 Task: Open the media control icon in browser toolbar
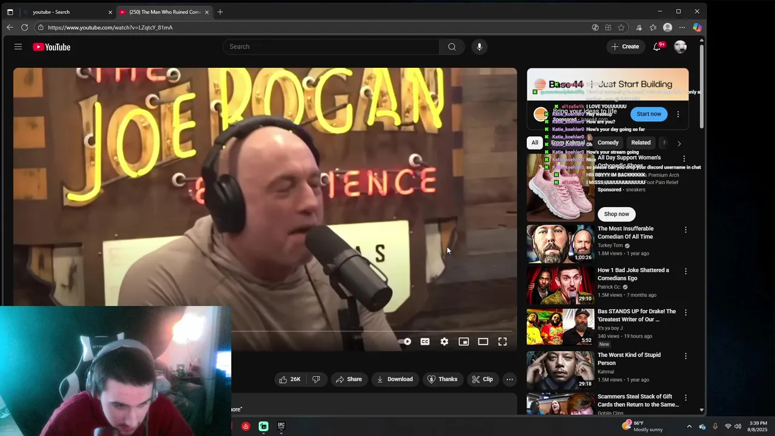click(x=638, y=27)
